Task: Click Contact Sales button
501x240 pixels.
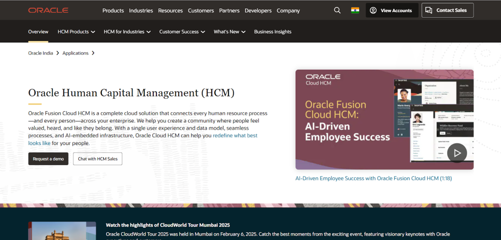Action: tap(448, 10)
